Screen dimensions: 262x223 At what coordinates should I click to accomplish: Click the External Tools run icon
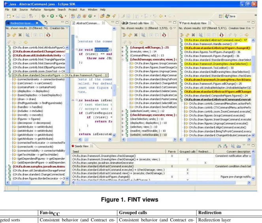point(61,16)
